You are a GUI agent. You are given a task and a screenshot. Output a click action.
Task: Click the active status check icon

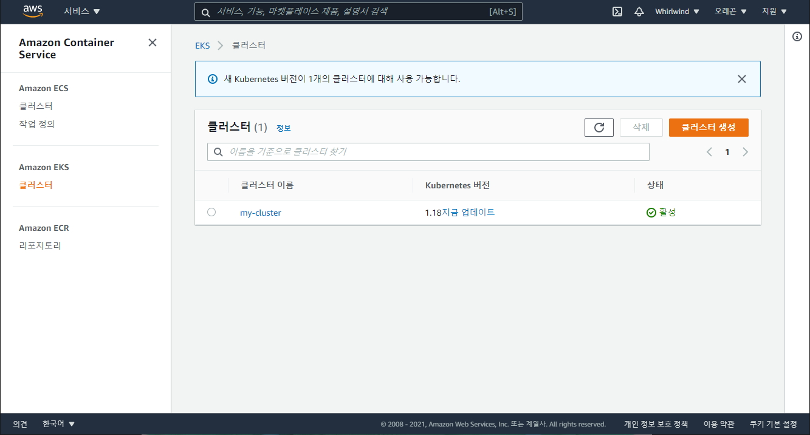tap(651, 213)
